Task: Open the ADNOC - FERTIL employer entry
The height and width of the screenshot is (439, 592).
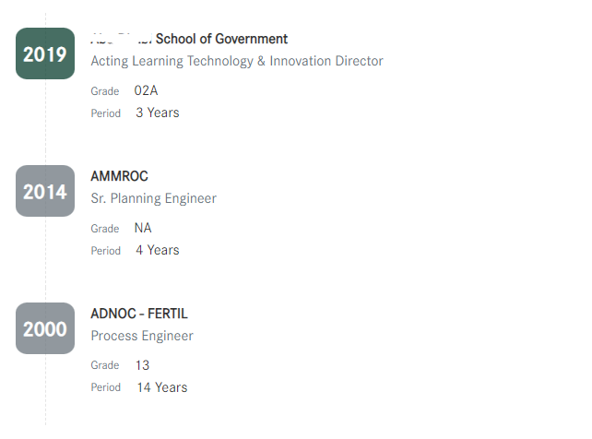Action: [139, 314]
